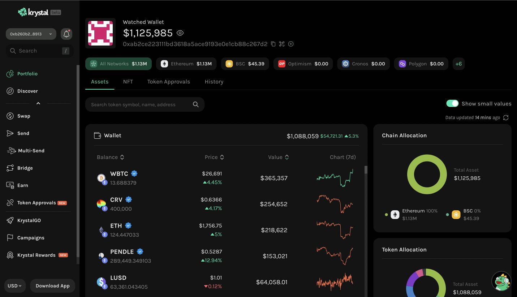
Task: Filter by BSC network
Action: [245, 64]
